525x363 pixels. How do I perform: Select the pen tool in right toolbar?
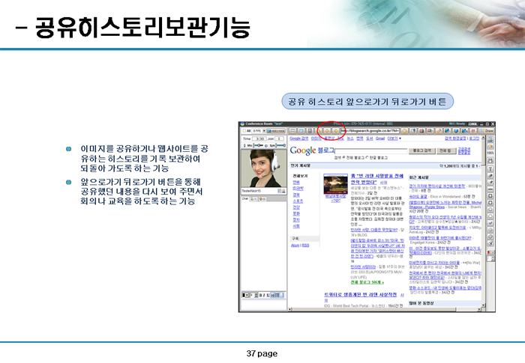click(x=490, y=176)
